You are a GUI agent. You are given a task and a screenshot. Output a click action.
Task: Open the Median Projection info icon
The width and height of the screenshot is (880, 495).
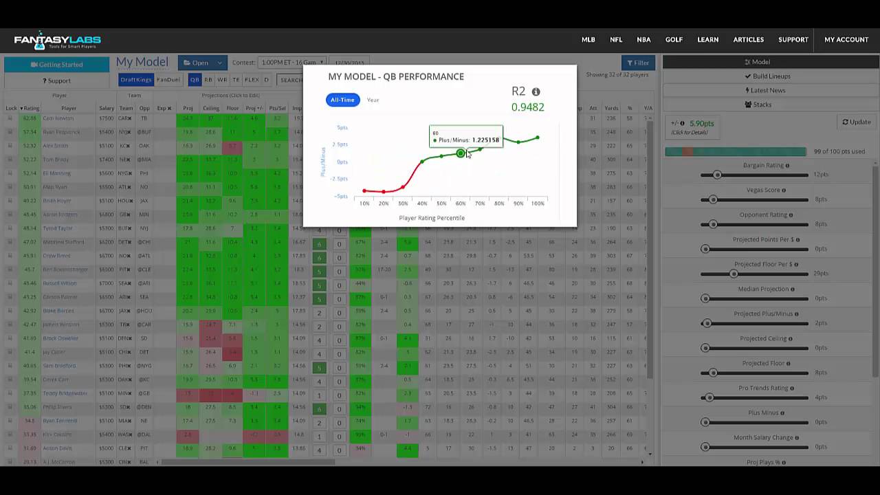(x=792, y=289)
